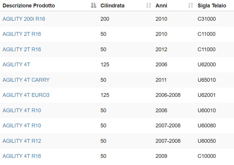Screen dimensions: 234x165
Task: Open the AGILITY 4T link
Action: [16, 65]
